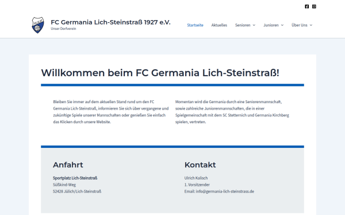Click the FC Germania club crest logo

pos(38,25)
